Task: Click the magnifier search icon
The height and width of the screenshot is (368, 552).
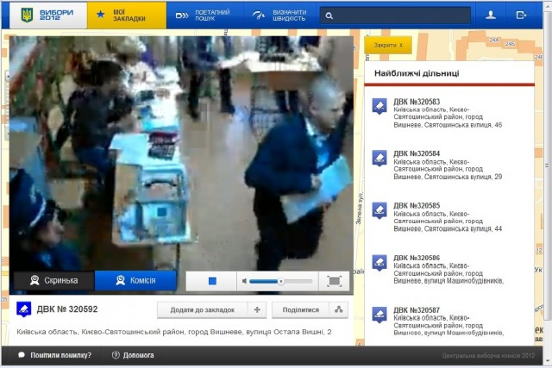Action: (x=329, y=16)
